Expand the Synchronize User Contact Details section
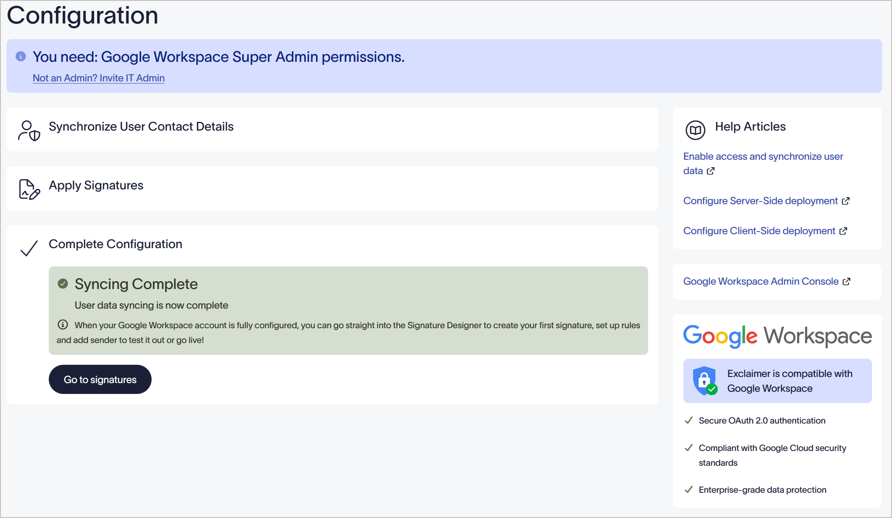The height and width of the screenshot is (518, 892). point(332,130)
